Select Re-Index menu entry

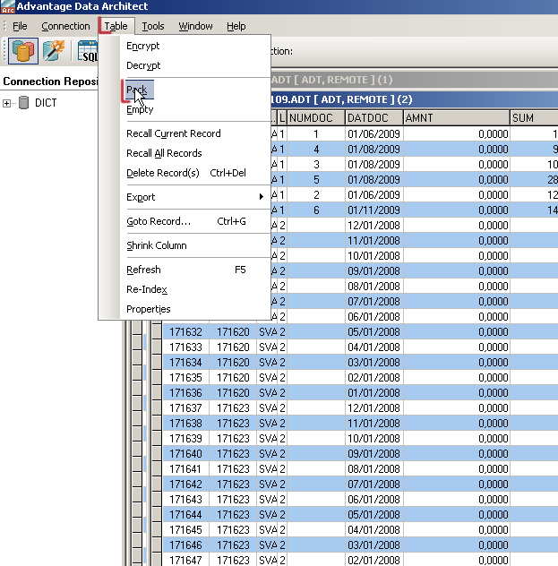[x=195, y=289]
